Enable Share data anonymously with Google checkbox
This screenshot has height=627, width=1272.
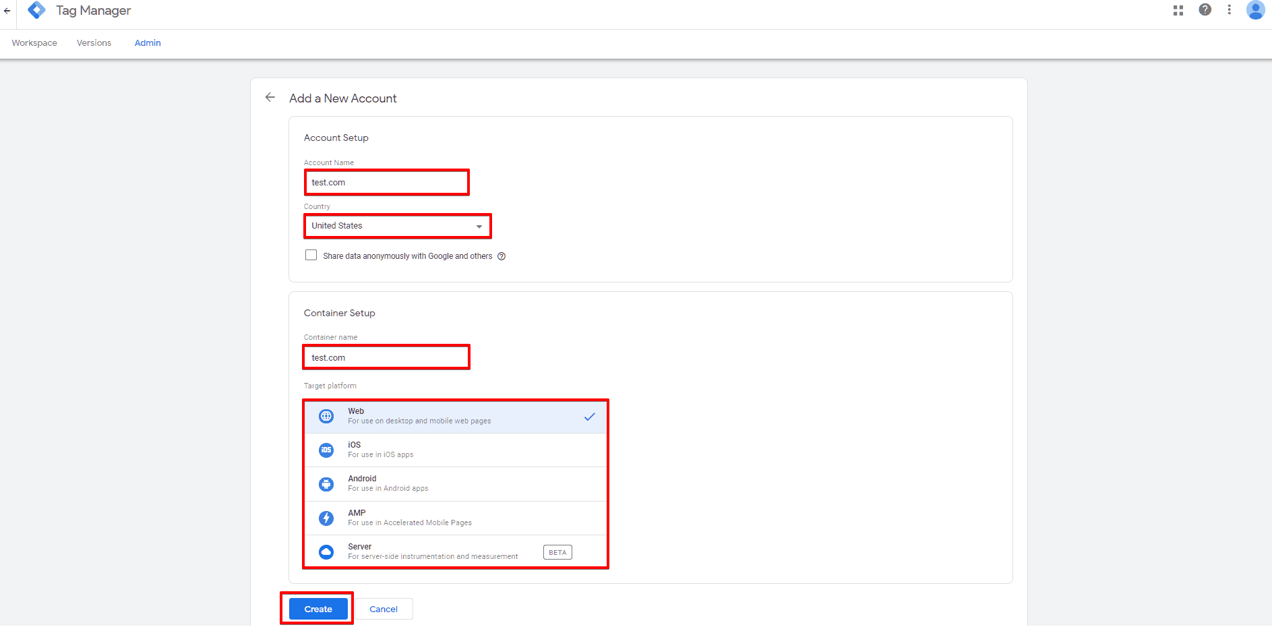tap(311, 255)
